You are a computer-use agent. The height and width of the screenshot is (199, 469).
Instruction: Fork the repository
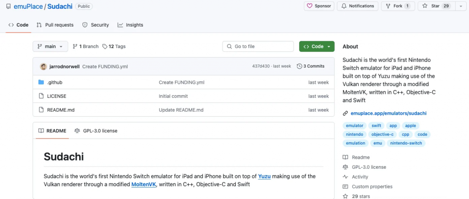(398, 6)
